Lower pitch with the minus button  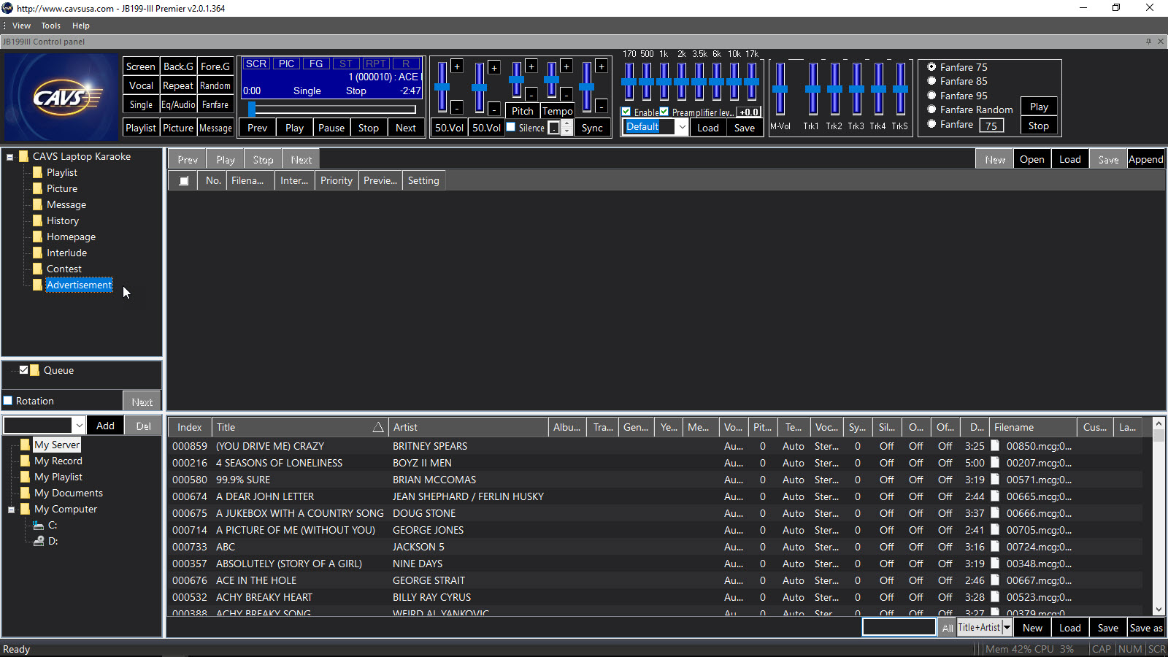[x=531, y=93]
